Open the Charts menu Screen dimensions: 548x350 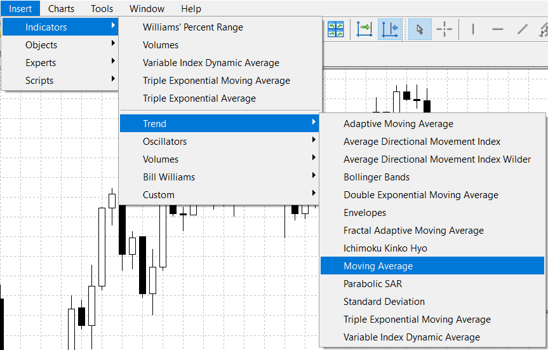pyautogui.click(x=61, y=8)
